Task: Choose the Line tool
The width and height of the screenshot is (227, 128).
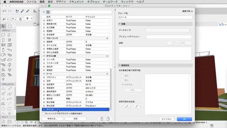Action: tap(10, 104)
